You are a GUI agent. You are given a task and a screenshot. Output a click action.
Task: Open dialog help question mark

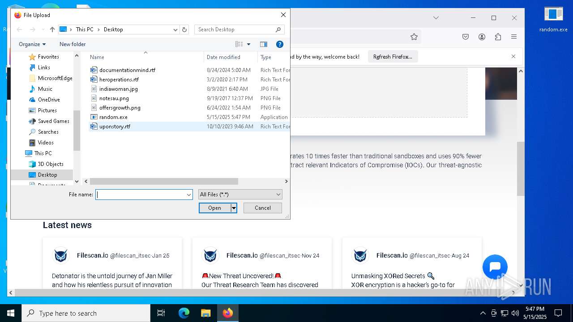(280, 44)
